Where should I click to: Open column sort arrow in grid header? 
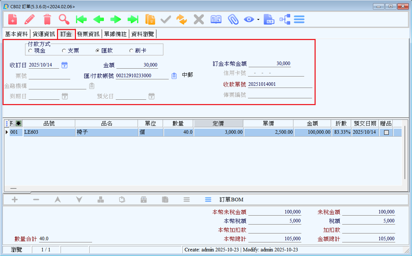[18, 123]
